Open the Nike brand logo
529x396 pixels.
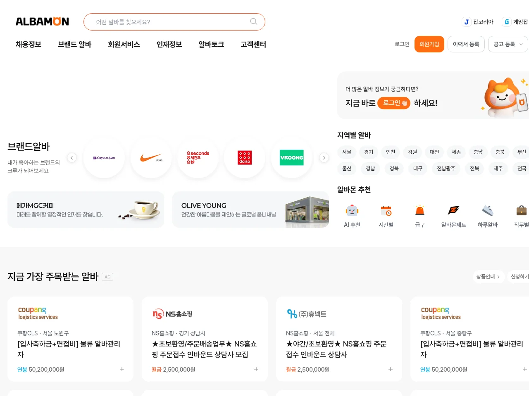pos(151,158)
